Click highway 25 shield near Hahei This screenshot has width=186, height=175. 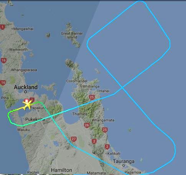click(x=92, y=97)
